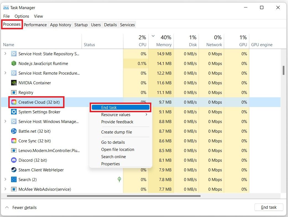Viewport: 288px width, 217px height.
Task: Select the Processes tab
Action: coord(12,24)
